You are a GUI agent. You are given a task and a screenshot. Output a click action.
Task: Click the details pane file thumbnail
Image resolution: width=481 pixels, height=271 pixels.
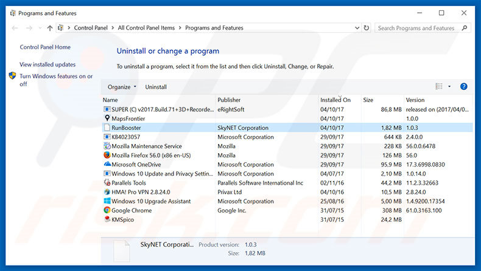tap(122, 251)
